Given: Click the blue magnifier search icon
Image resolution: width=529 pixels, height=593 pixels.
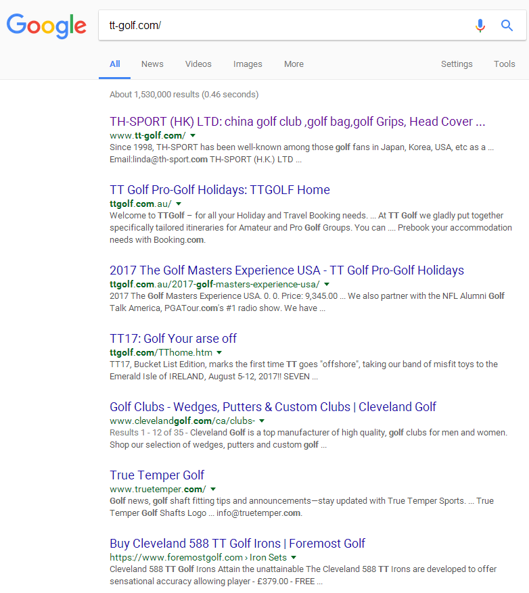Looking at the screenshot, I should pos(507,25).
